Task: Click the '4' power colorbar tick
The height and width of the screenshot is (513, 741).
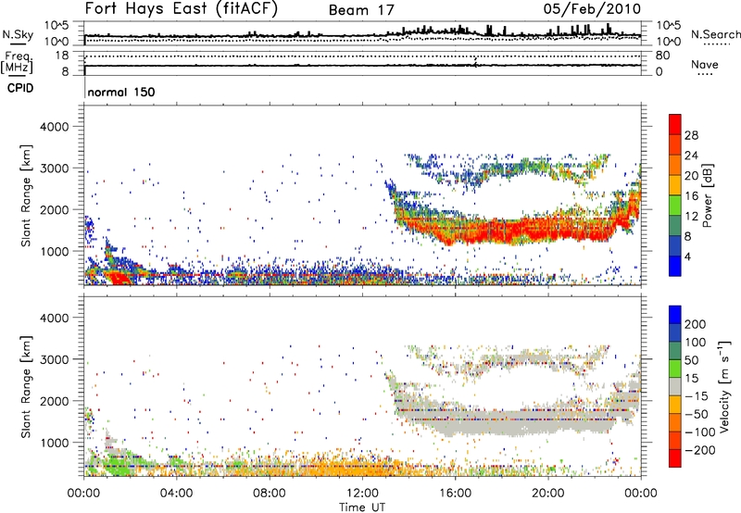Action: pos(687,256)
